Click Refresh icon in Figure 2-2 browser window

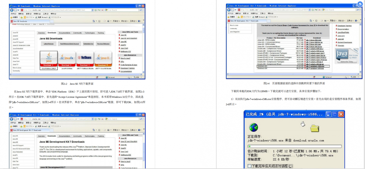pos(99,10)
